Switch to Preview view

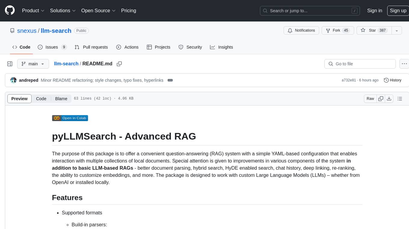coord(20,99)
